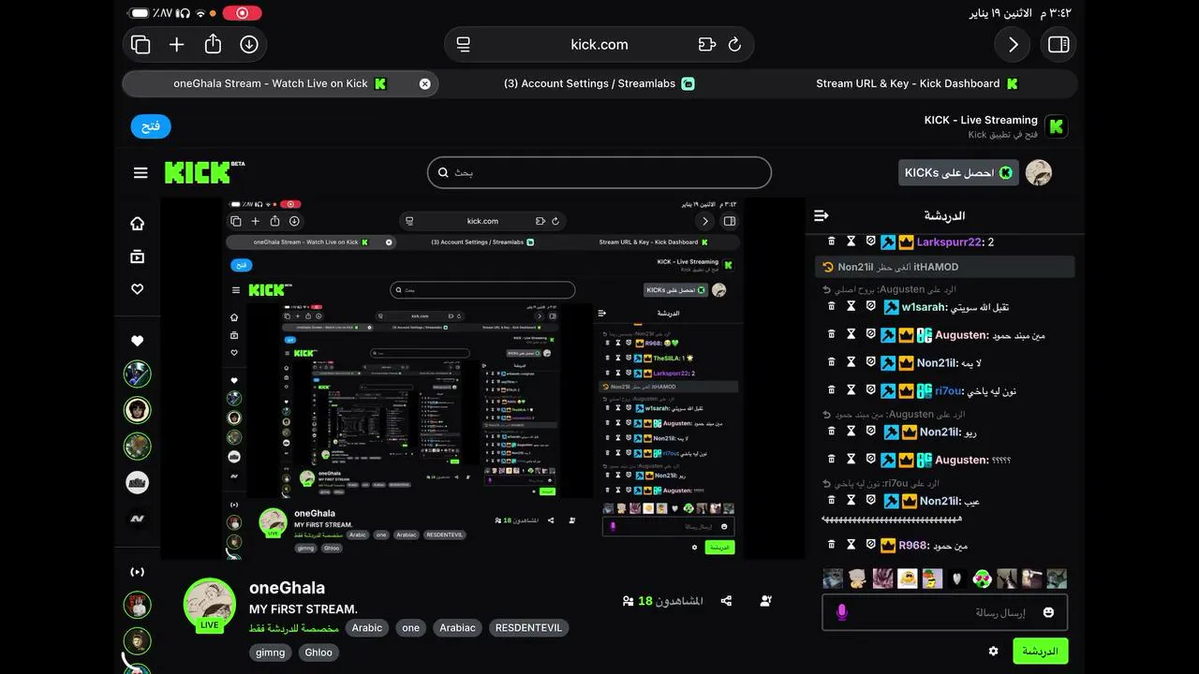1199x674 pixels.
Task: Timeout Larkspurr22 with the hourglass icon
Action: tap(851, 242)
